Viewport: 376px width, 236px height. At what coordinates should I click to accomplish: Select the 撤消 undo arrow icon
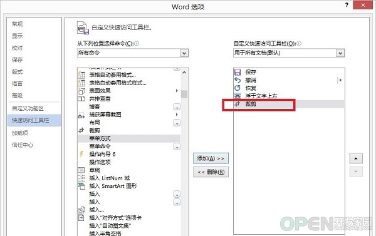pos(238,80)
